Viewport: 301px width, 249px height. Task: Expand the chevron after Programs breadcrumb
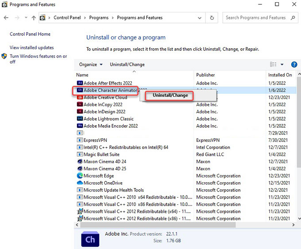(x=113, y=18)
